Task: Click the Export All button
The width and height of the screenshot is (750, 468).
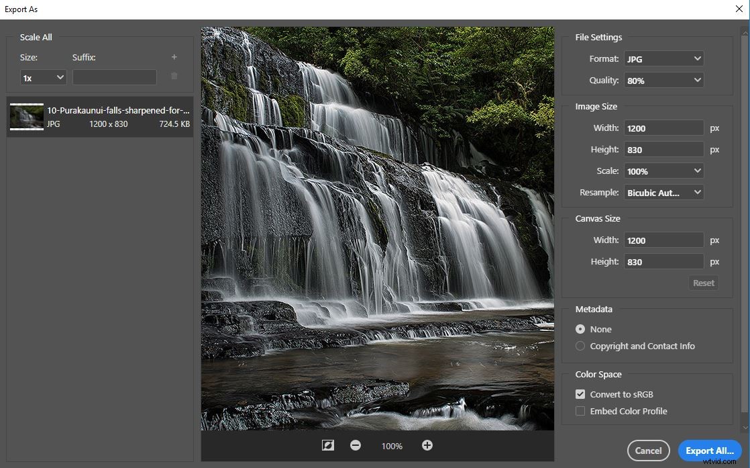Action: [x=710, y=451]
